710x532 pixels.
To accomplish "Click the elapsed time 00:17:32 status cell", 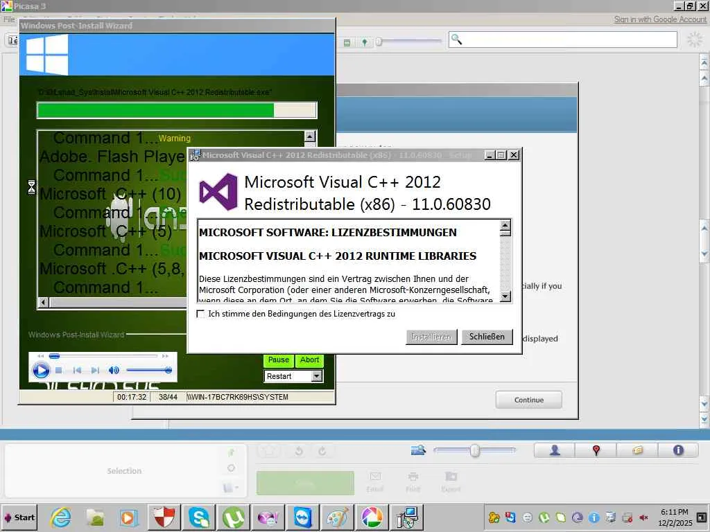I will pos(132,397).
